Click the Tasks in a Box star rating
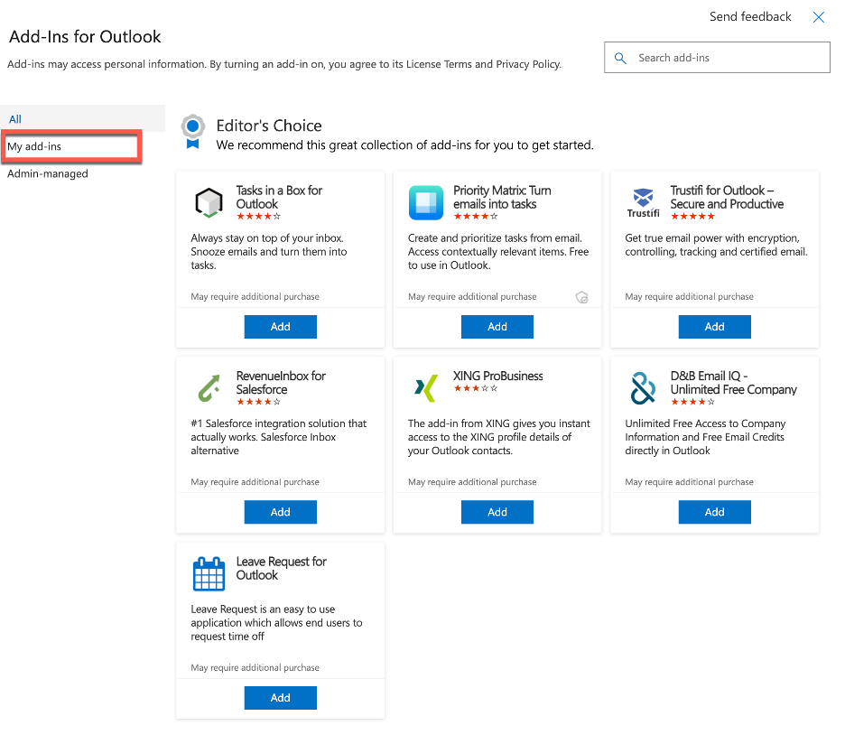The image size is (845, 744). point(259,216)
